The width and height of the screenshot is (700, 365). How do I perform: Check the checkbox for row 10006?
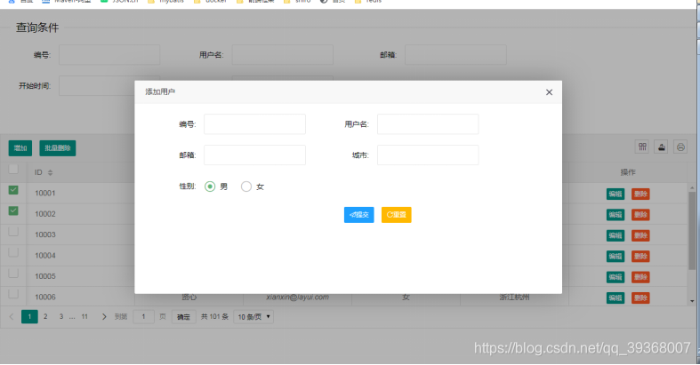(13, 294)
